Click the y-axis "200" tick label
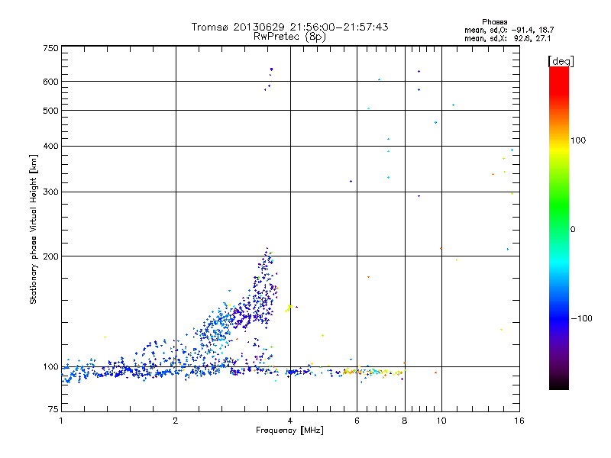This screenshot has width=611, height=458. pos(51,256)
